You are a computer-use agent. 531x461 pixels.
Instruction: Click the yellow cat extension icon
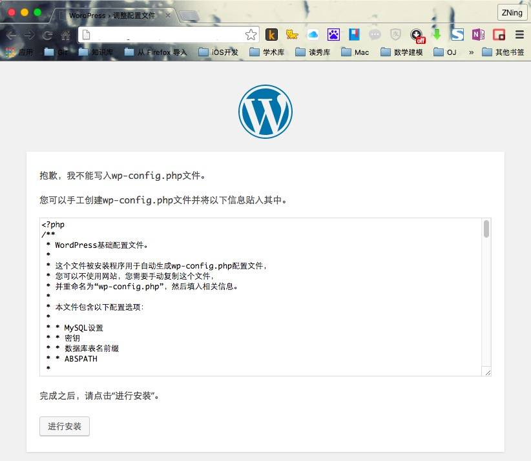click(292, 34)
